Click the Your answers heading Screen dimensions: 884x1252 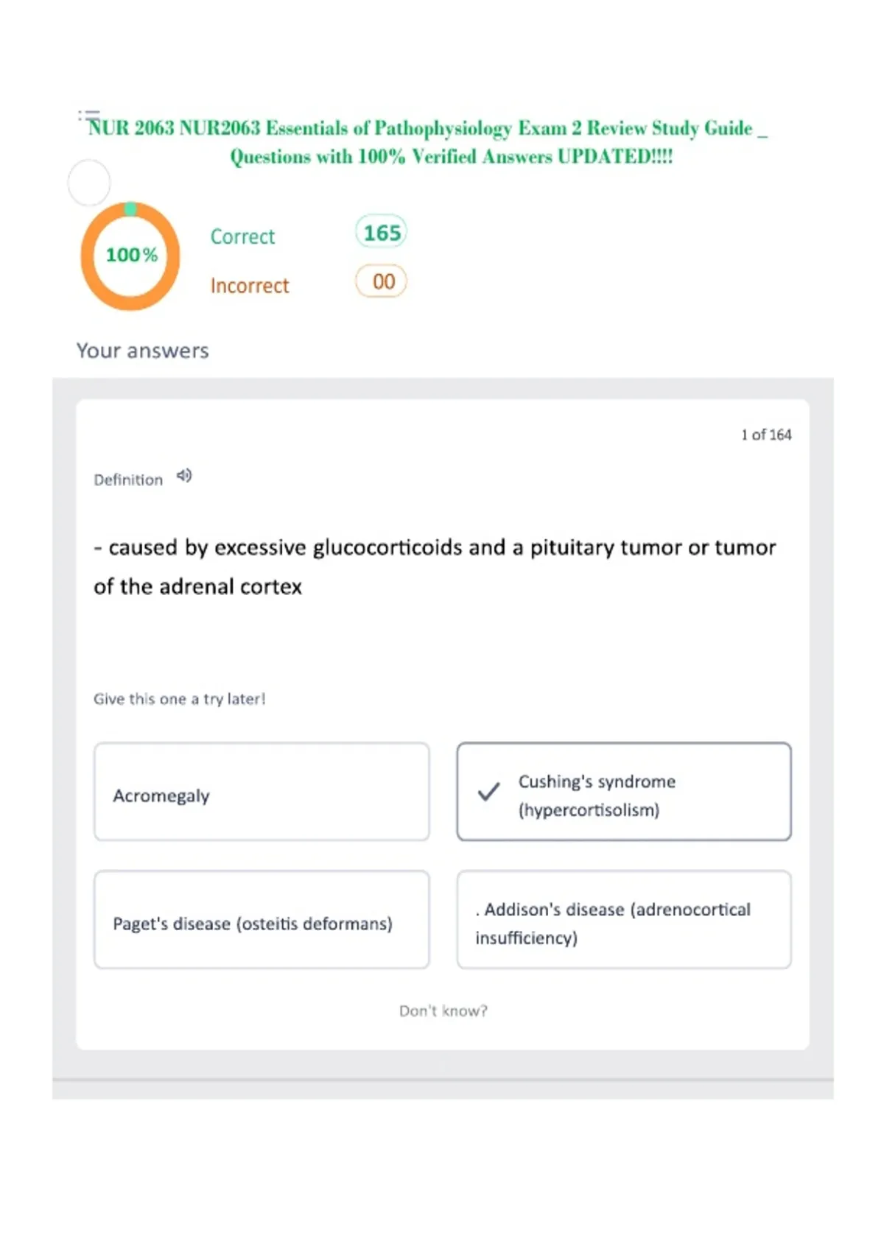(143, 351)
